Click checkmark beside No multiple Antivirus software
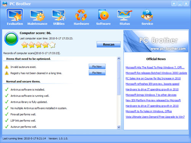The height and width of the screenshot is (143, 191). point(6,108)
